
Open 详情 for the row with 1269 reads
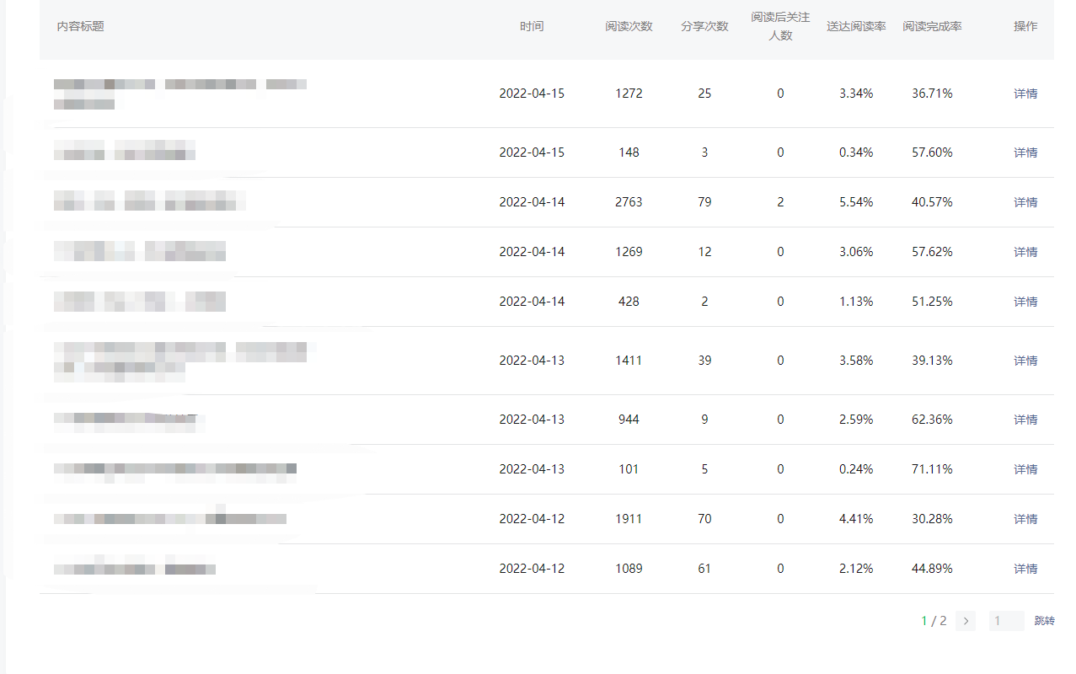coord(1025,252)
